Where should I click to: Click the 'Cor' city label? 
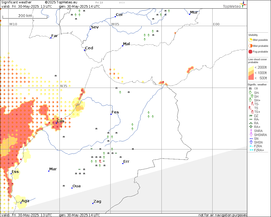[119, 15]
